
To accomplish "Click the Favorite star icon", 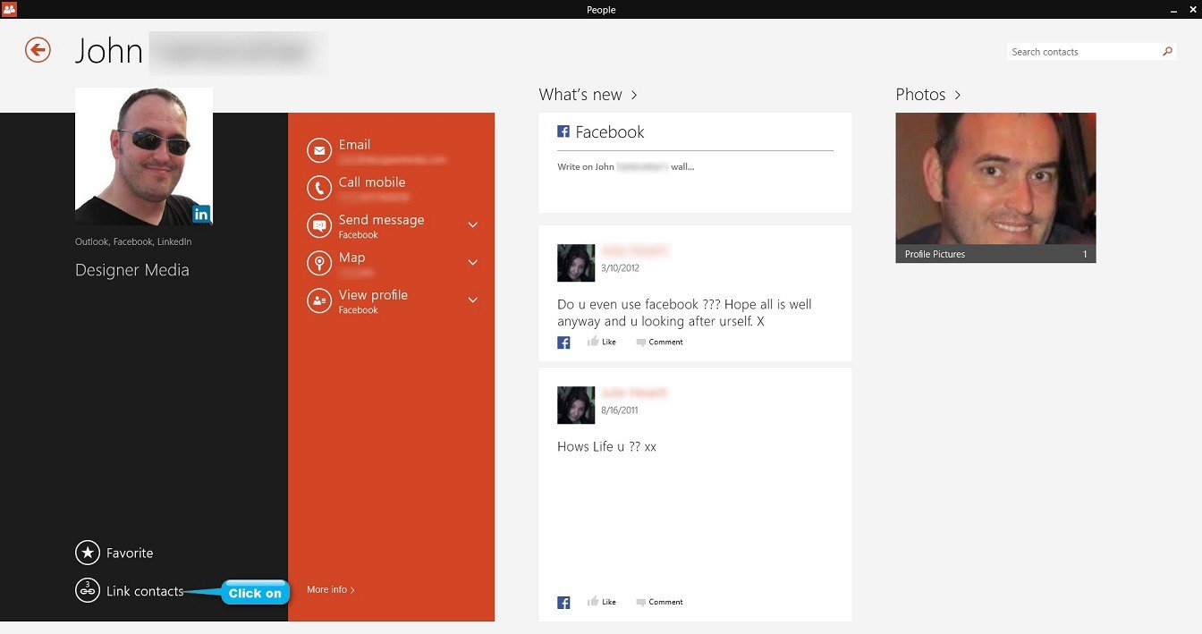I will [87, 553].
